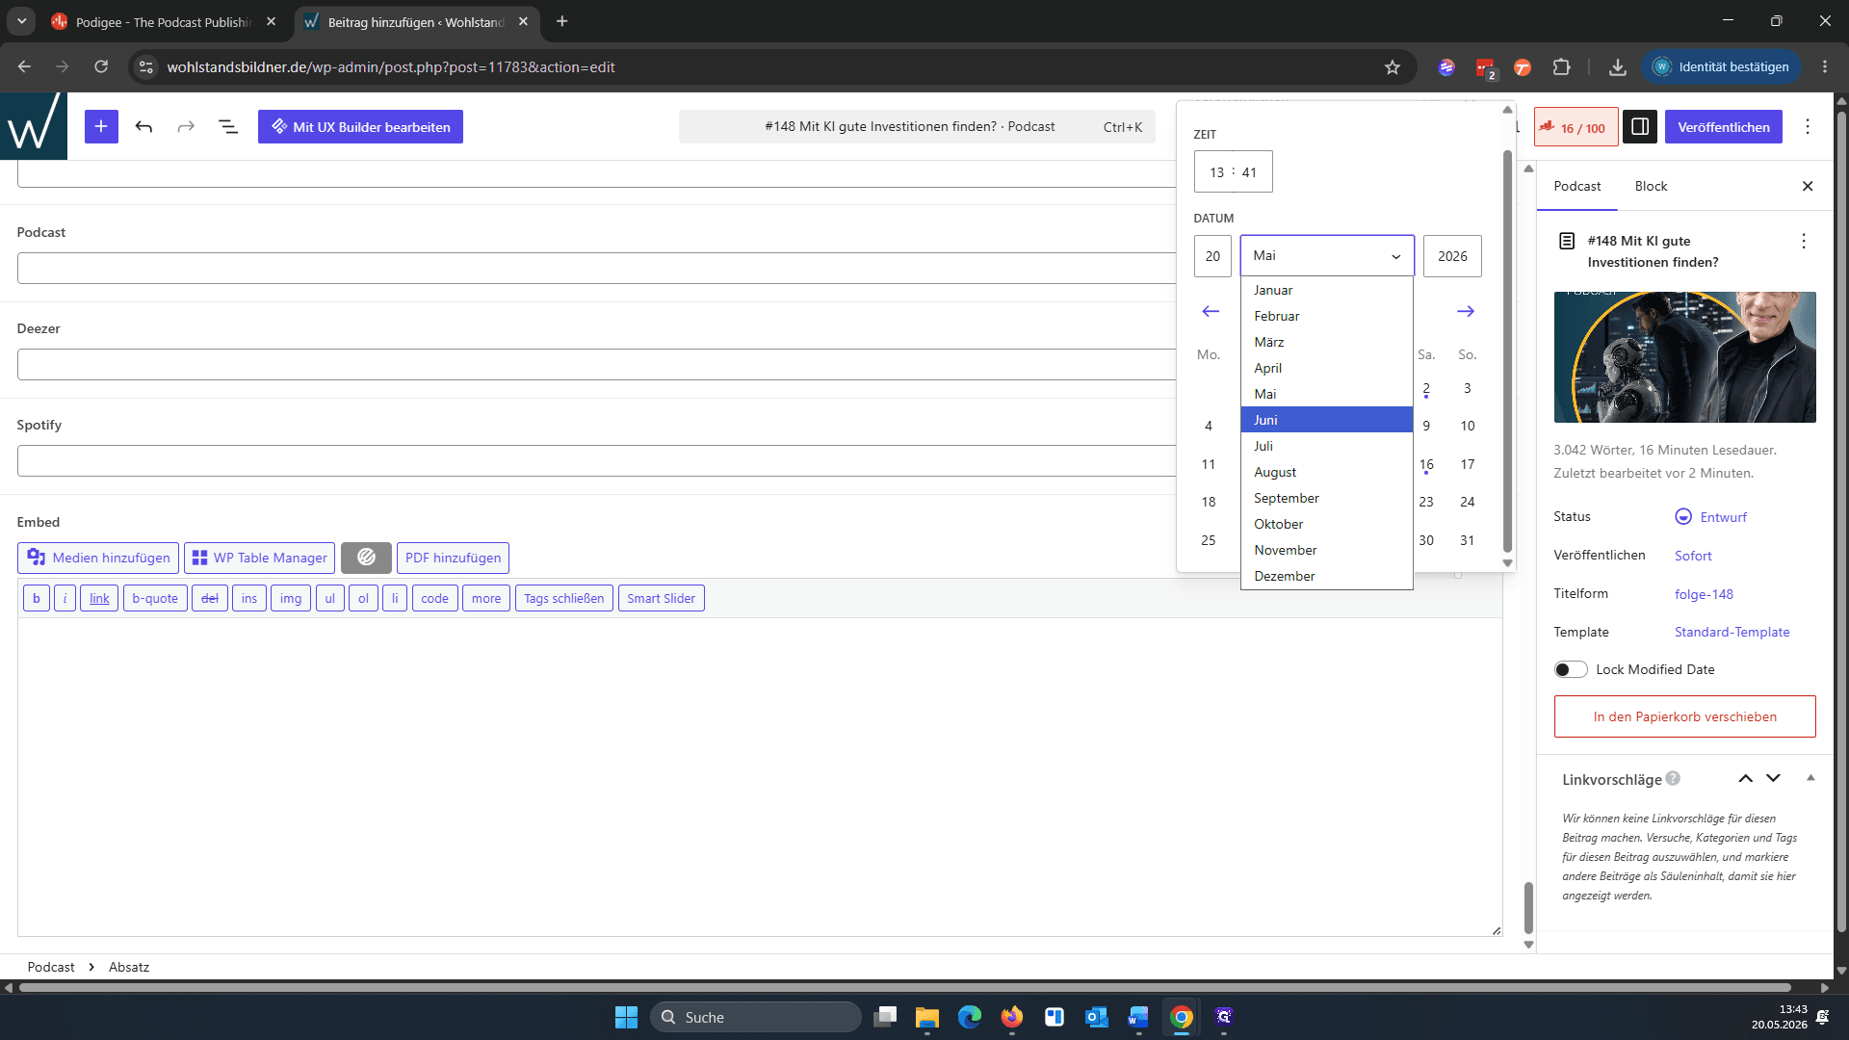Move Linkvorschläge panel down

coord(1773,778)
